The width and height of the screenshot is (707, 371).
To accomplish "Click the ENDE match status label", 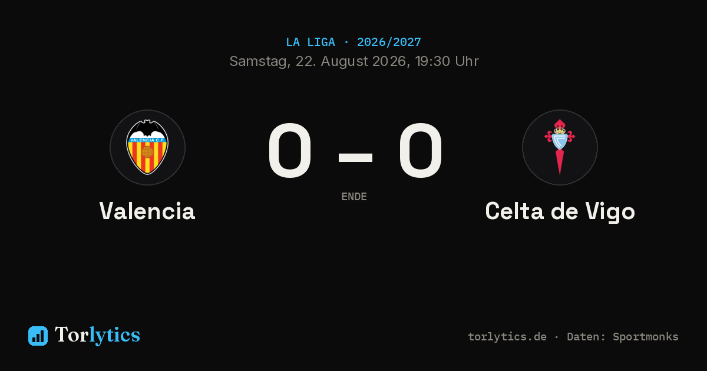I will [354, 197].
